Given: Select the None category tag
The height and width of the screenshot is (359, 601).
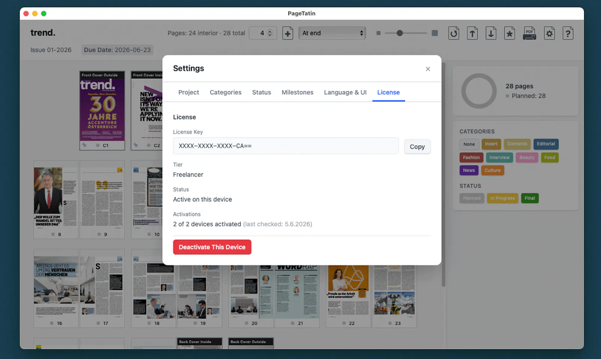Looking at the screenshot, I should (x=469, y=144).
